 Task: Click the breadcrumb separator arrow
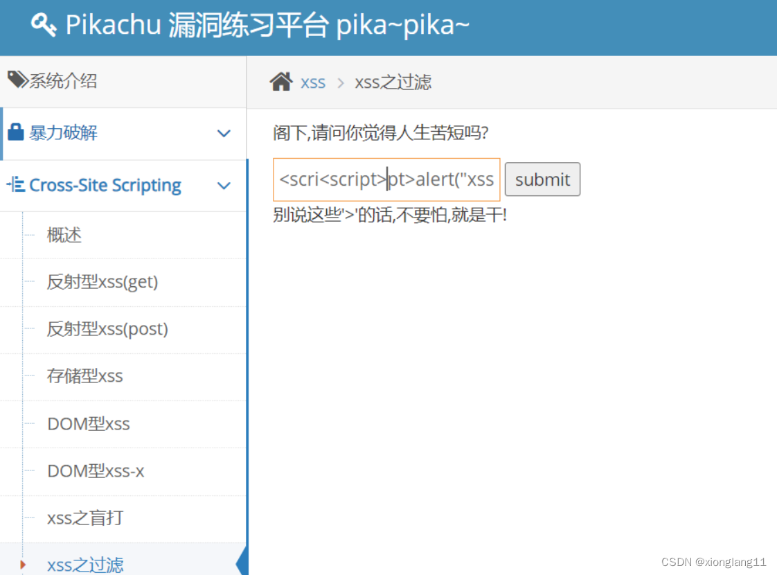pyautogui.click(x=341, y=82)
